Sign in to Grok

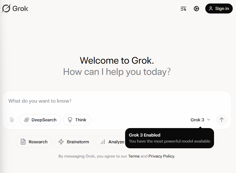click(x=219, y=8)
